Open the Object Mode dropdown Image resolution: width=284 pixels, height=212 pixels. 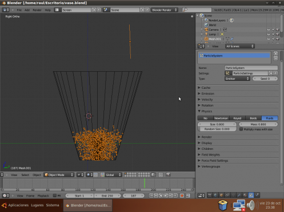tap(59, 175)
